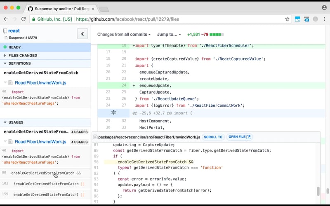Open the Jump to dropdown
This screenshot has height=206, width=330.
[x=169, y=35]
